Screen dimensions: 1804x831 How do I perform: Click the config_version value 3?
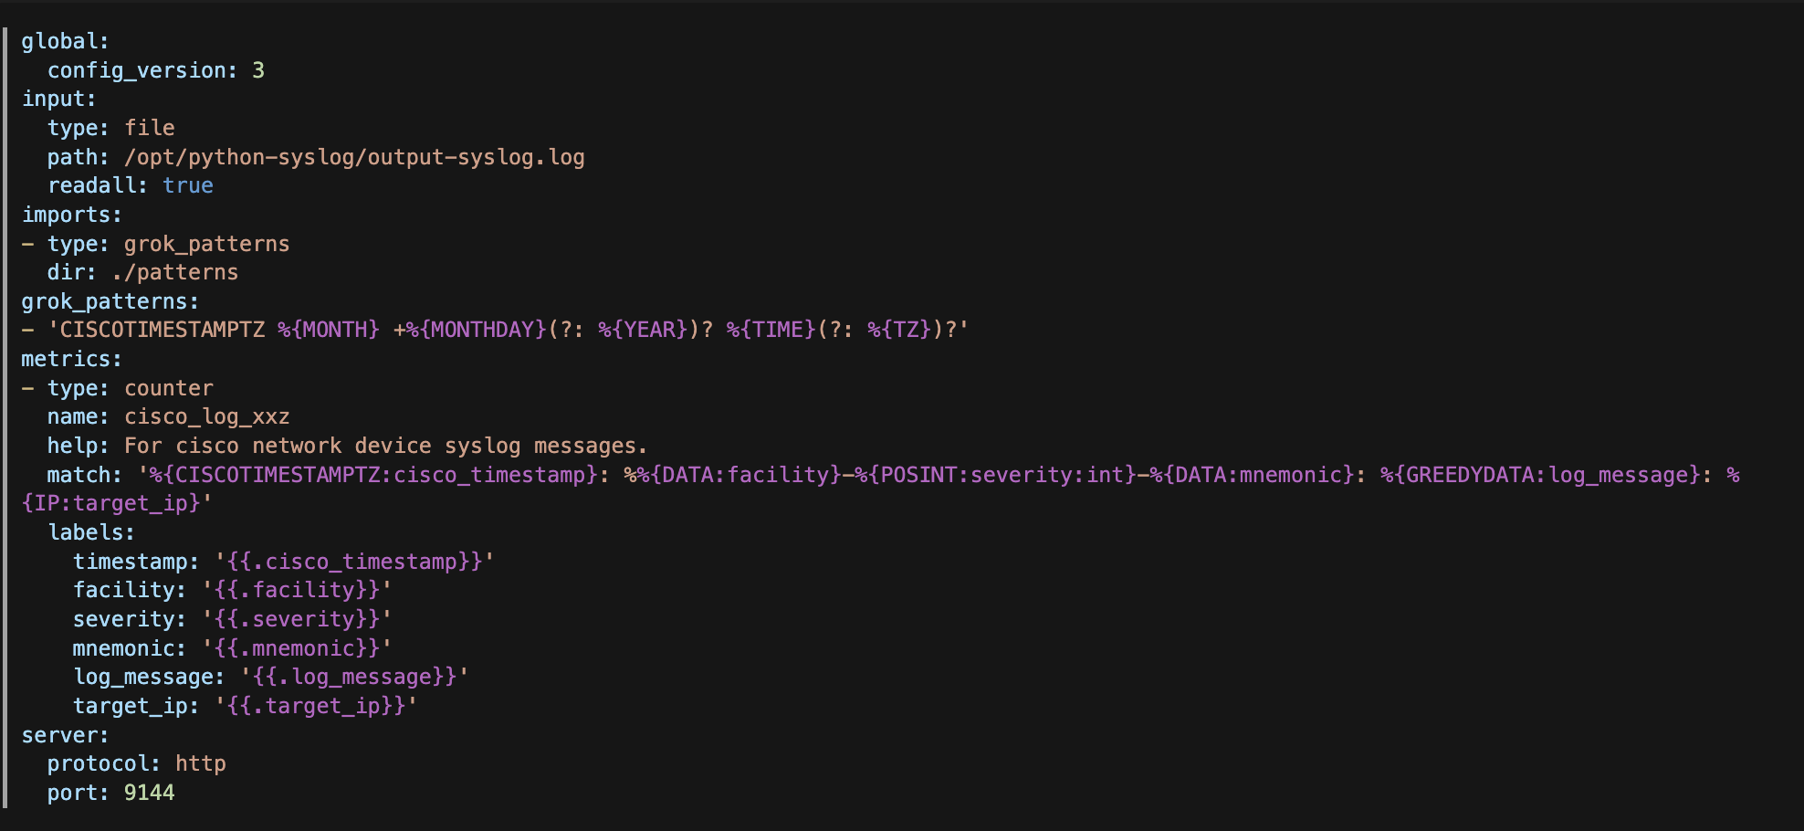coord(258,70)
